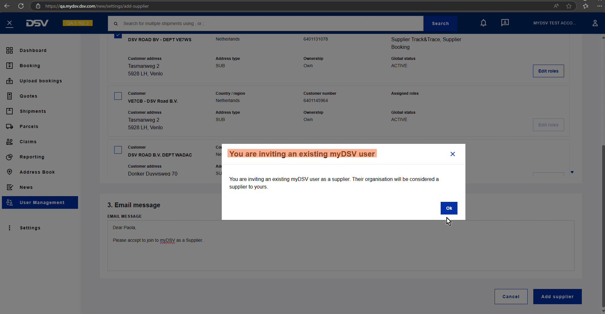The height and width of the screenshot is (314, 605).
Task: Open the browser's three-dot menu
Action: [599, 6]
